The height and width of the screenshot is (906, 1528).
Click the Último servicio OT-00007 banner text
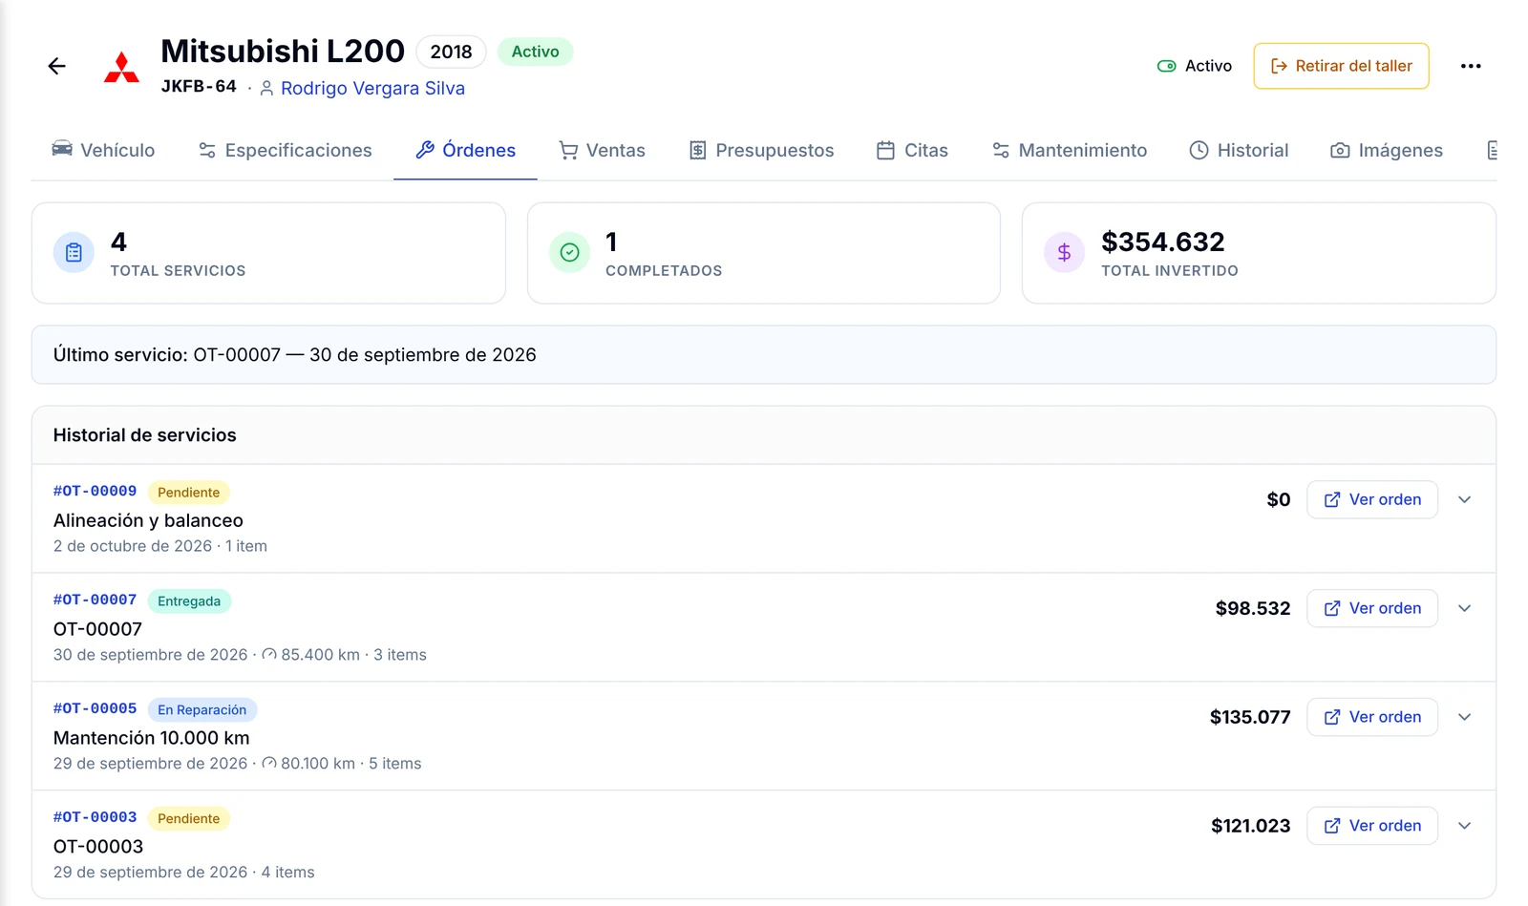click(x=294, y=355)
